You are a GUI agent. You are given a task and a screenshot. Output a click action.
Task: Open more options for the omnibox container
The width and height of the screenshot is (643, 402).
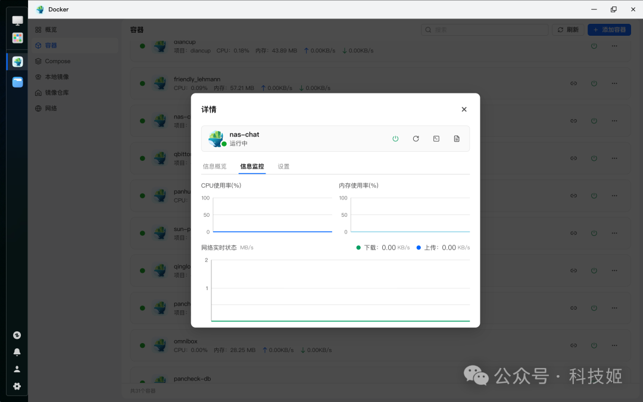point(614,345)
